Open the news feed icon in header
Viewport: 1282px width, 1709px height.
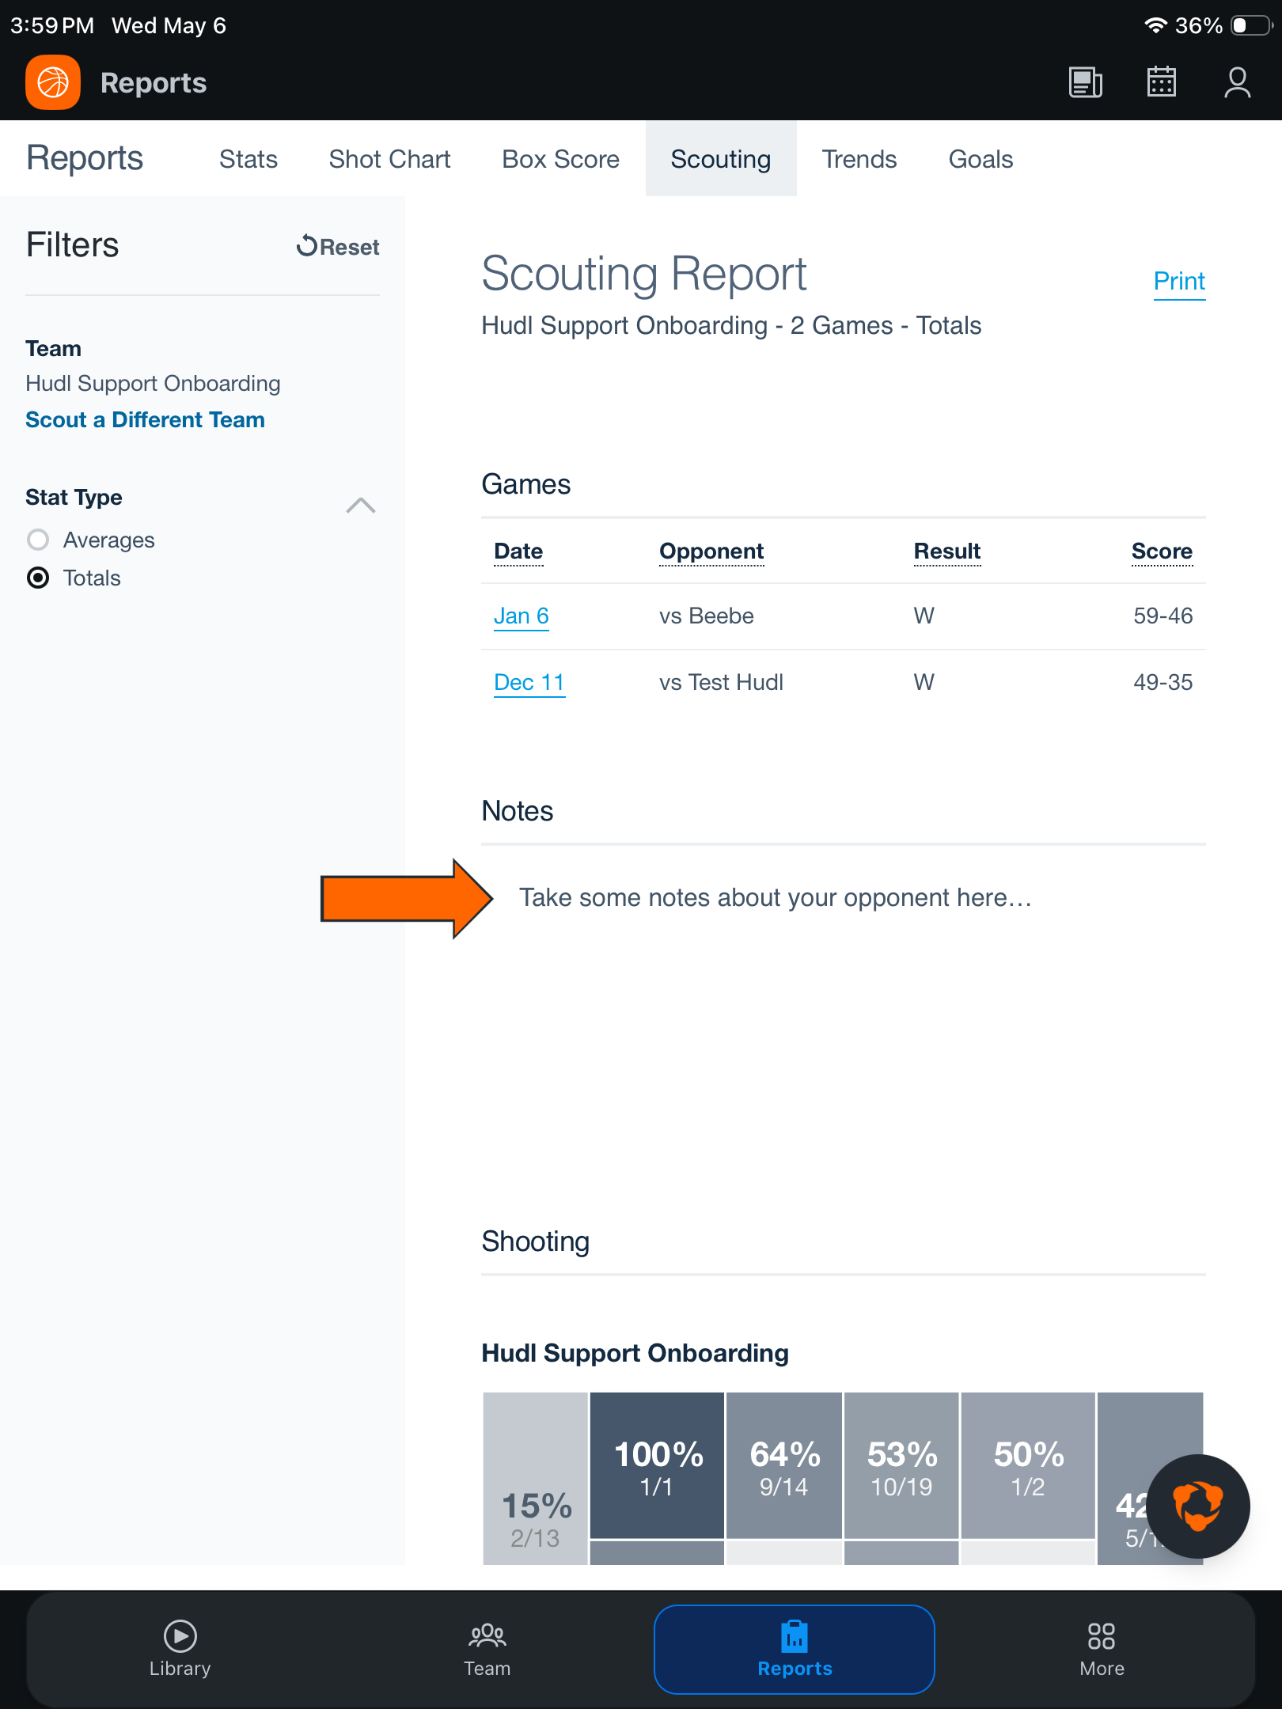[1086, 82]
